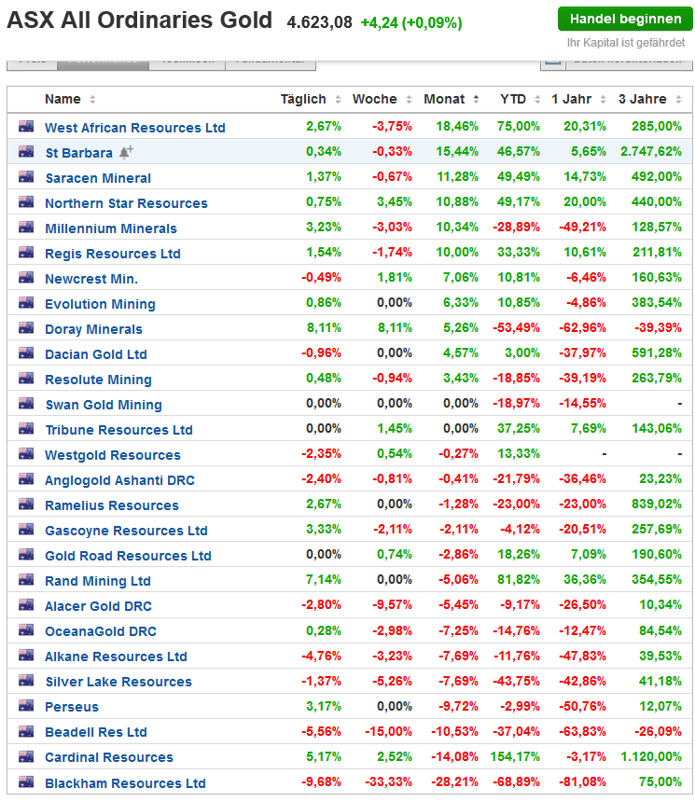Open Newcrest Min. link
This screenshot has width=695, height=802.
tap(91, 279)
